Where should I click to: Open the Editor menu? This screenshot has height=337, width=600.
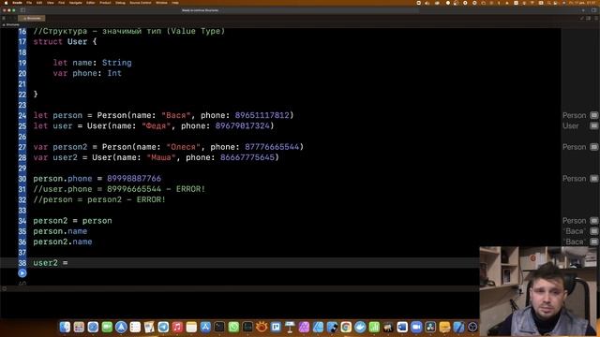point(91,3)
